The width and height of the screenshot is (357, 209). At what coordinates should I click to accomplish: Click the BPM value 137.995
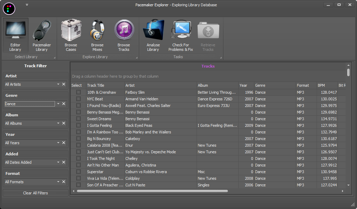pyautogui.click(x=330, y=178)
